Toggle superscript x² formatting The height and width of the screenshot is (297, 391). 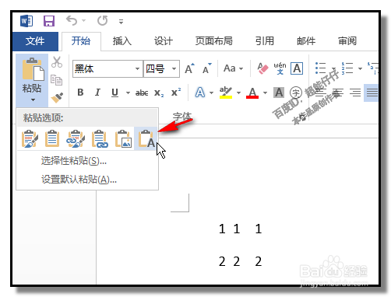coord(176,93)
